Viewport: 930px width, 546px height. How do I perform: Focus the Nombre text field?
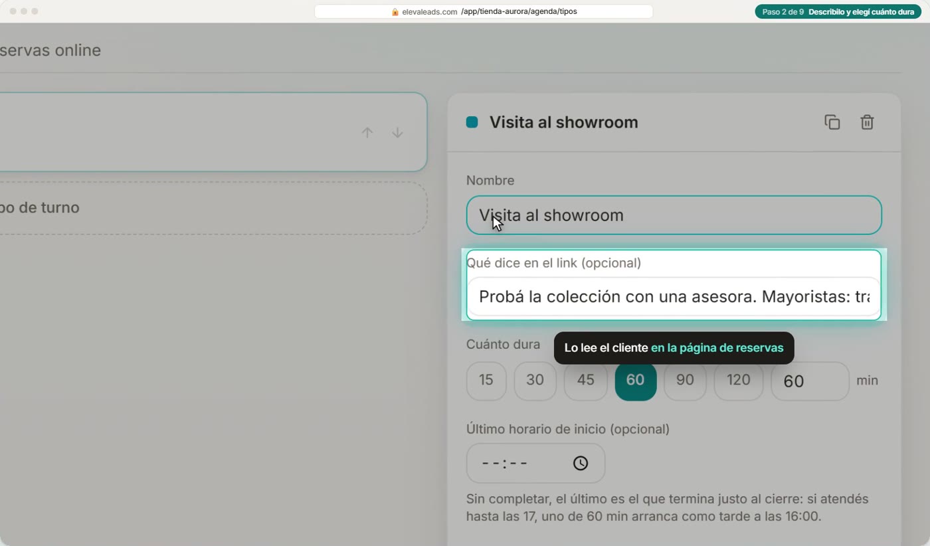tap(674, 215)
